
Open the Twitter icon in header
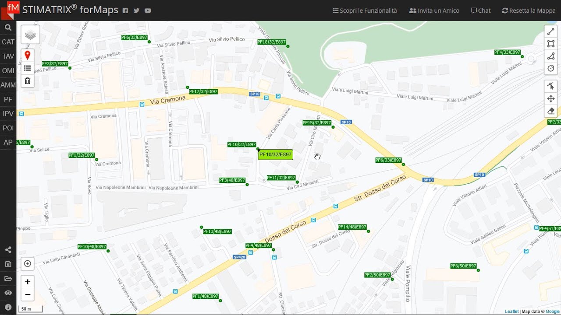point(136,10)
